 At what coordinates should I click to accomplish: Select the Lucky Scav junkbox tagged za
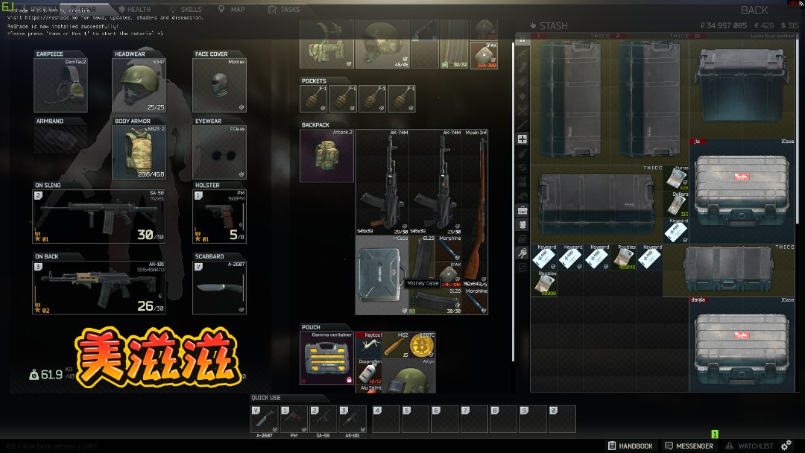[x=742, y=86]
